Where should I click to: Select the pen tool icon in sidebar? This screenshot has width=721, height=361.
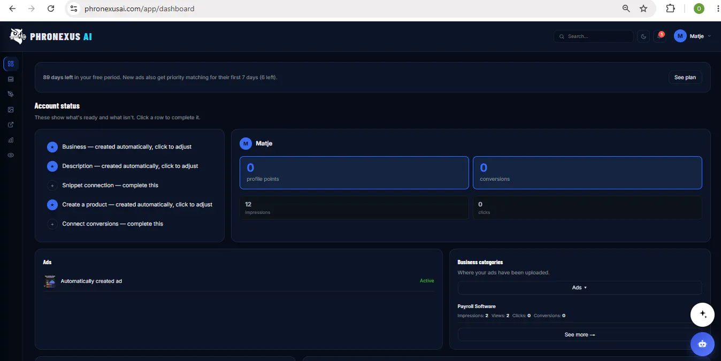click(11, 94)
